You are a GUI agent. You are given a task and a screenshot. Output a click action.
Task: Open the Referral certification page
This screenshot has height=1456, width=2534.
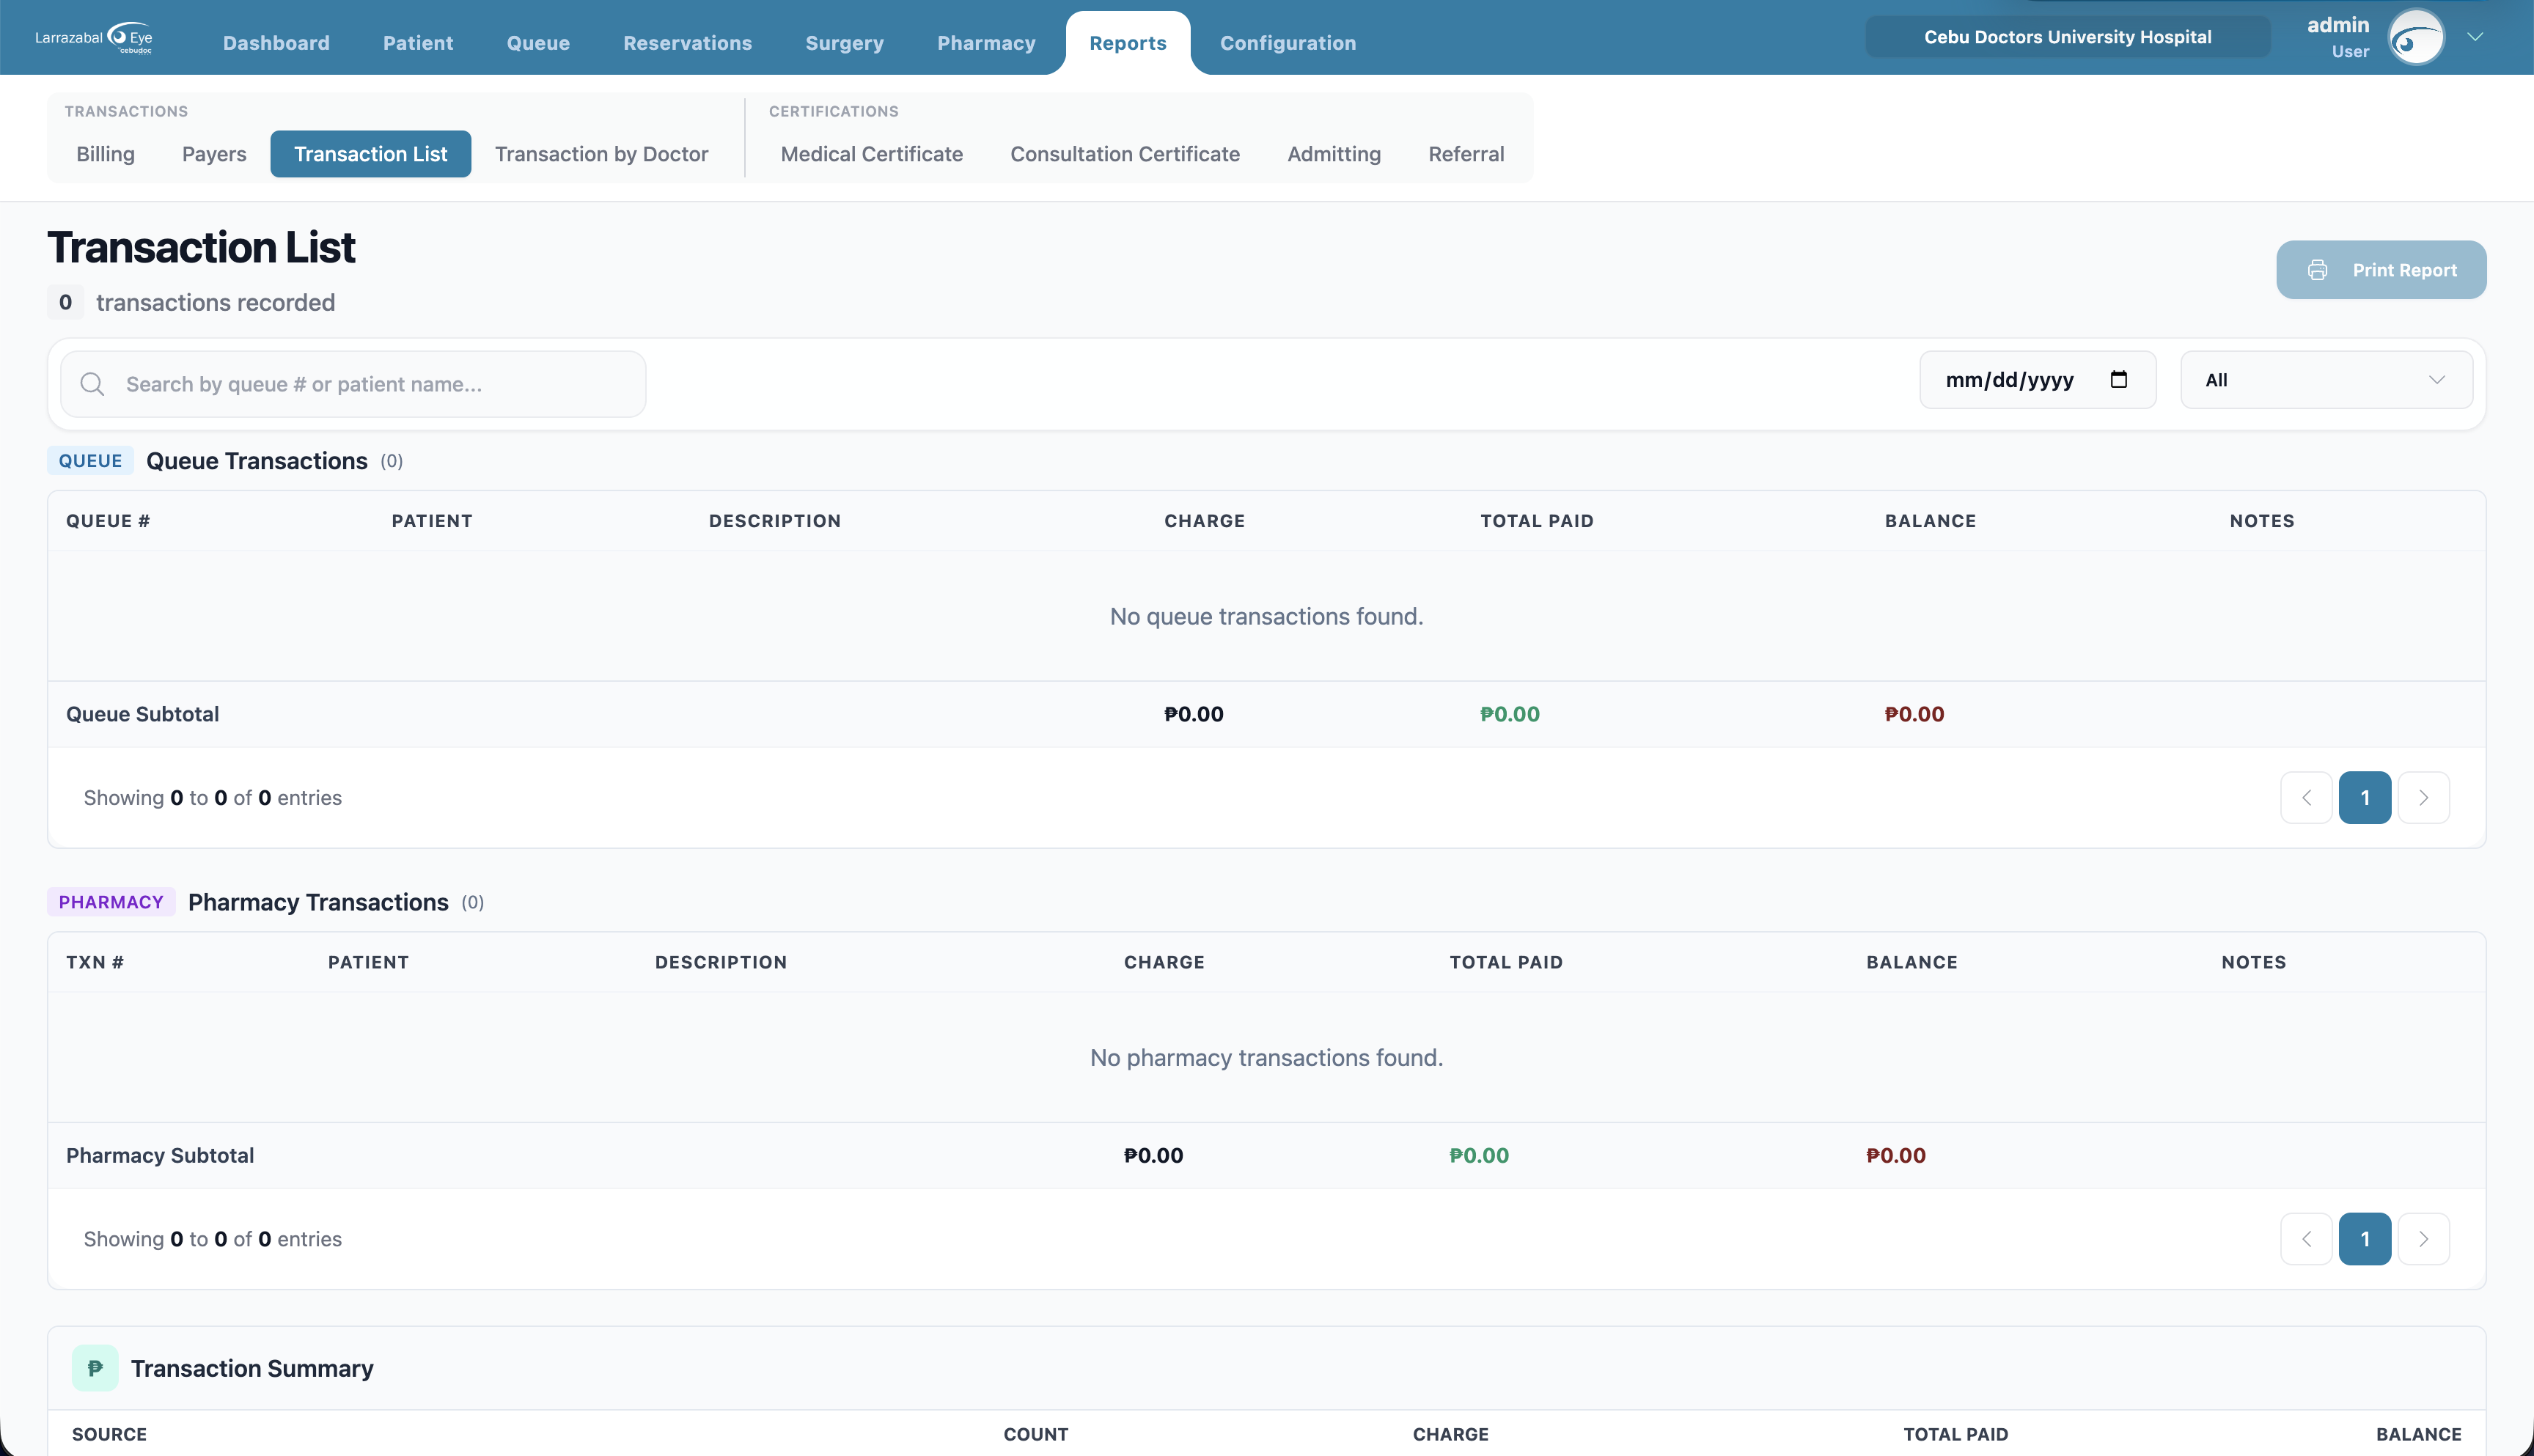1466,154
